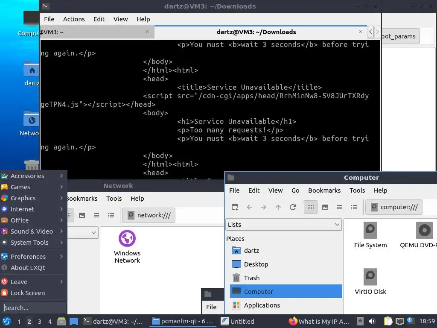Switch to virtual desktop 4
The height and width of the screenshot is (328, 437).
[50, 322]
